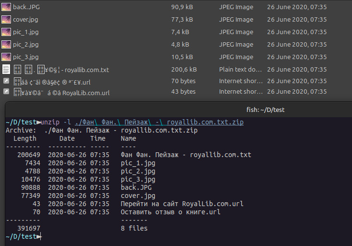Click the 90,9 kB size cell
Viewport: 352px width, 246px height.
tap(182, 7)
